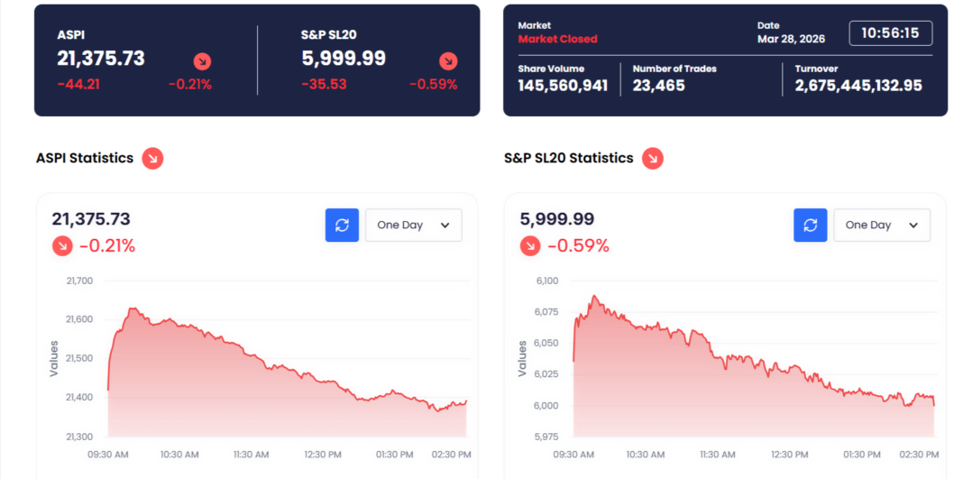Image resolution: width=963 pixels, height=479 pixels.
Task: Click the Share Volume figure 145,560,941
Action: [x=563, y=86]
